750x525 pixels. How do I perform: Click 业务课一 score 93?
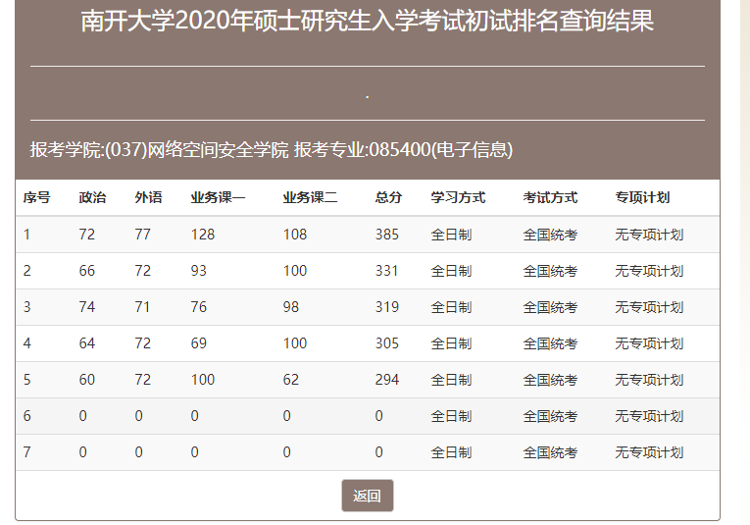198,271
